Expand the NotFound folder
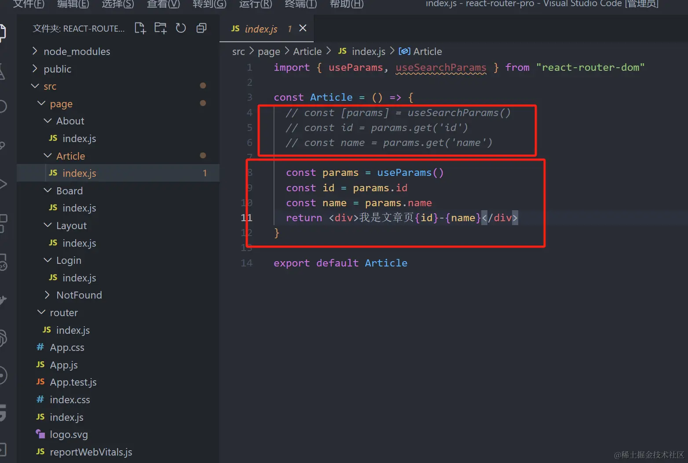The width and height of the screenshot is (688, 463). tap(118, 295)
